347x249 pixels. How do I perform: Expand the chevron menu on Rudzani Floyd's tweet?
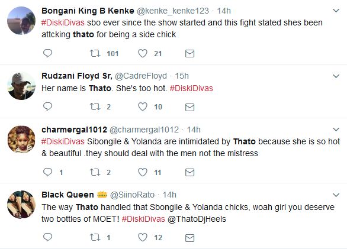[336, 76]
